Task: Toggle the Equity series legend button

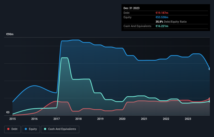Action: point(31,129)
